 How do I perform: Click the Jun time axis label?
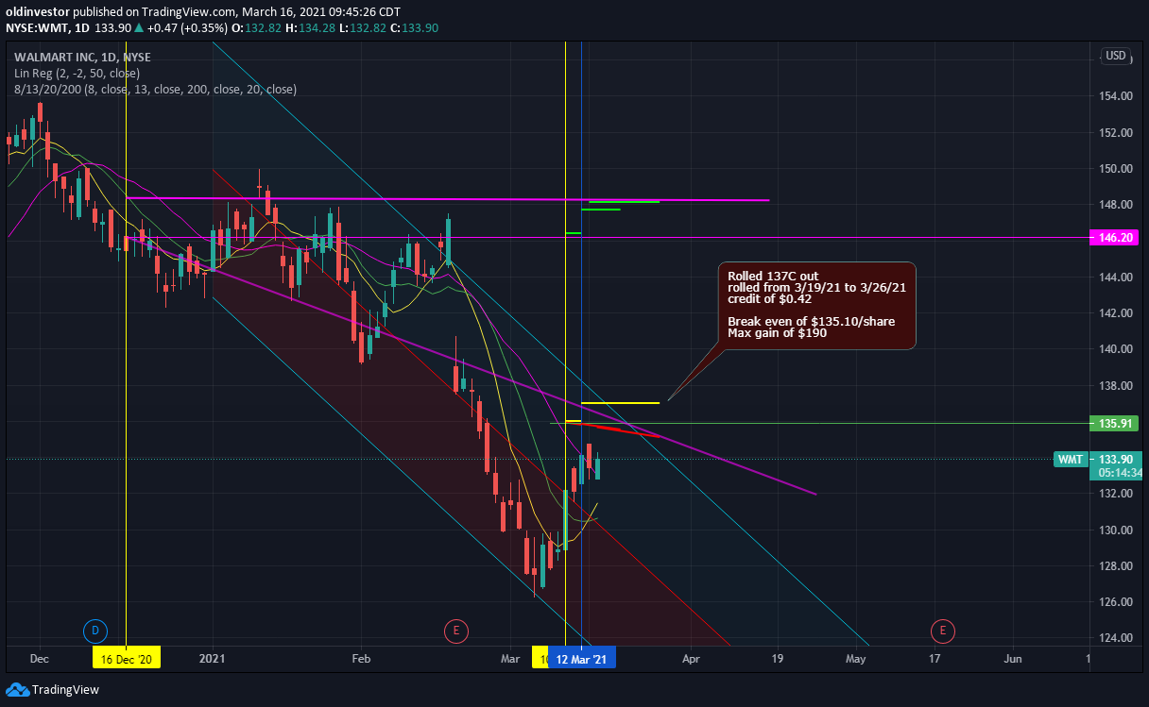click(x=1012, y=658)
